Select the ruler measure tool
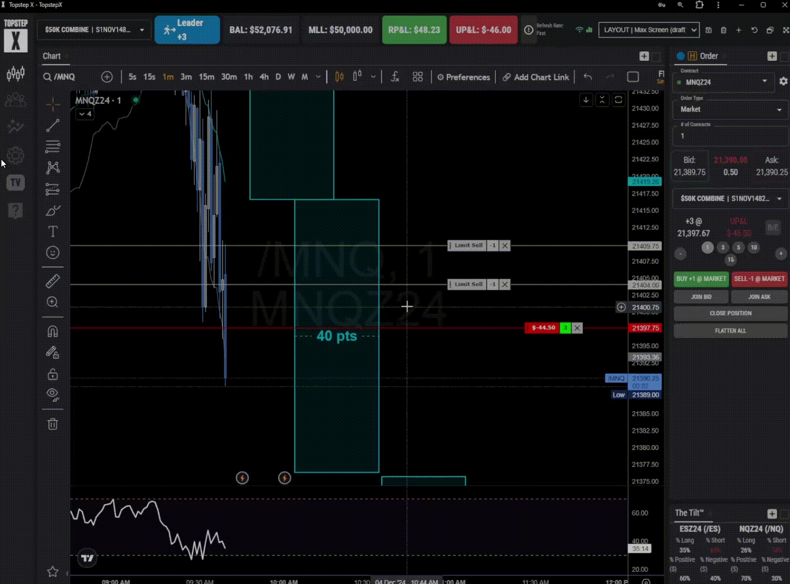790x584 pixels. [53, 281]
